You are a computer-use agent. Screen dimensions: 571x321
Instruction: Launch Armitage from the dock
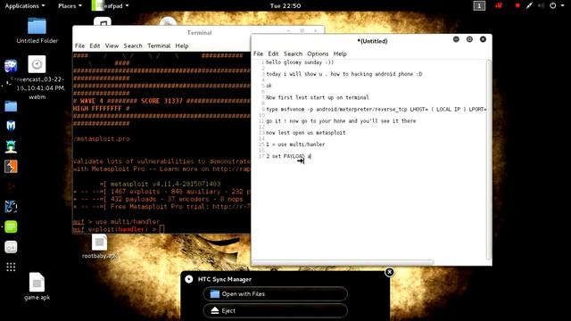pyautogui.click(x=11, y=146)
